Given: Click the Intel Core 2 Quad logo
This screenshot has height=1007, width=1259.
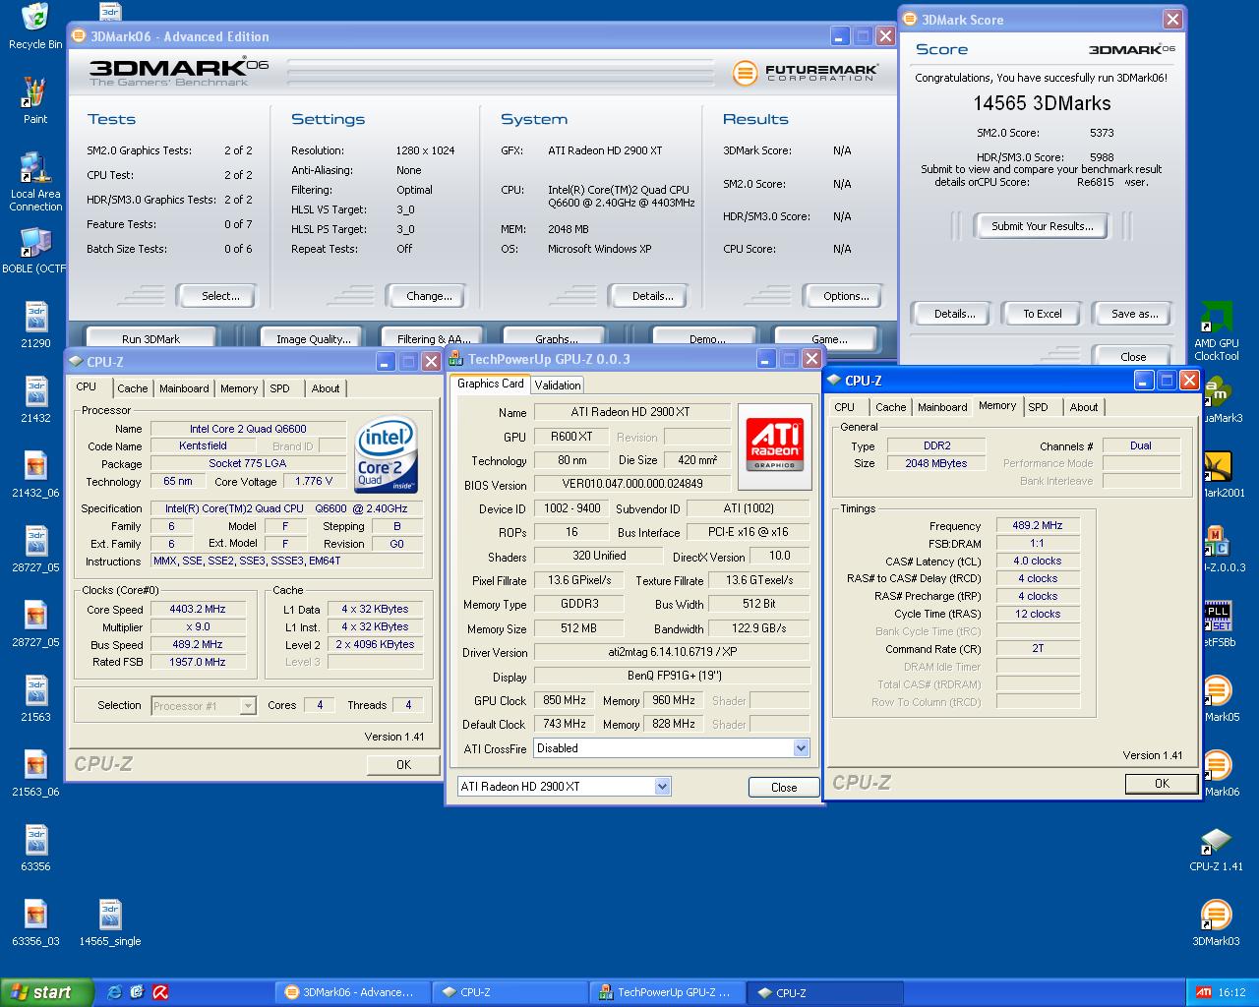Looking at the screenshot, I should [x=387, y=455].
